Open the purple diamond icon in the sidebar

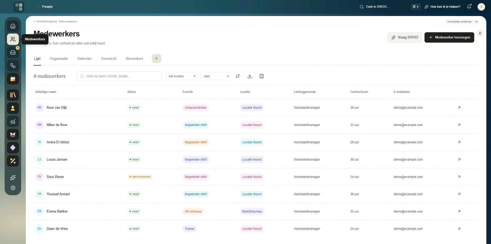pos(13,148)
